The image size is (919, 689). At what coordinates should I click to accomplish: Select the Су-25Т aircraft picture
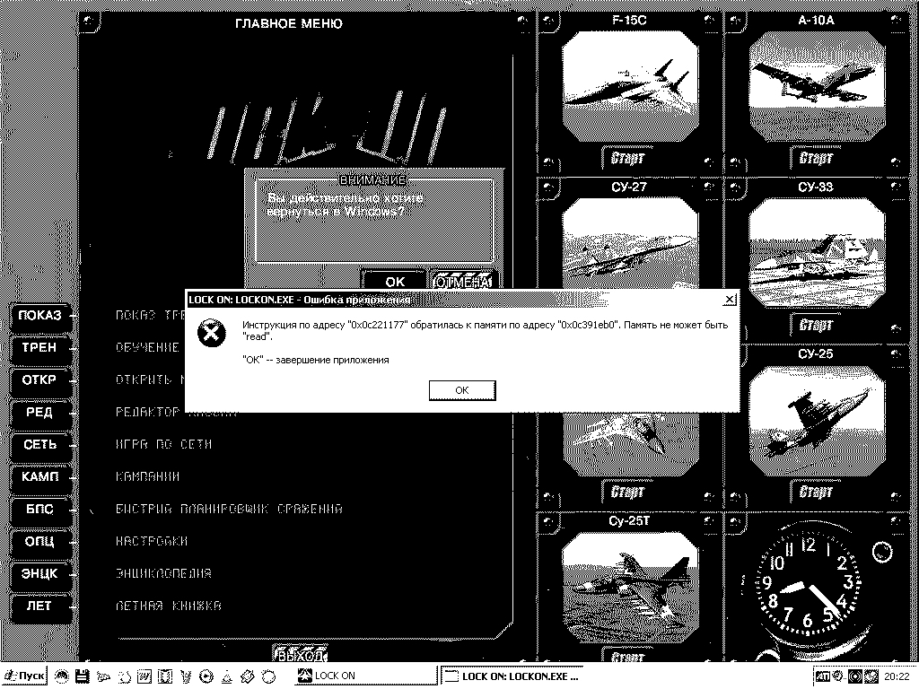[x=630, y=587]
